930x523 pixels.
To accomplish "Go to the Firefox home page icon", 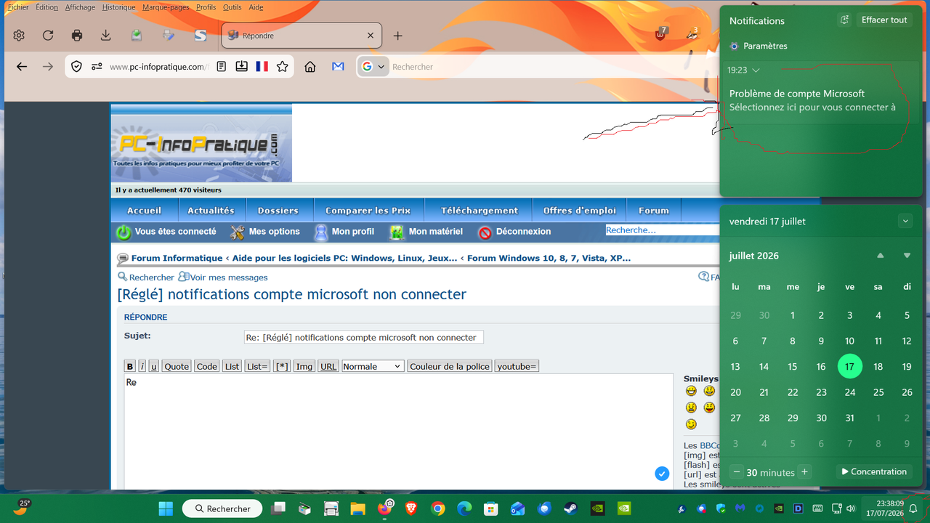I will click(310, 67).
